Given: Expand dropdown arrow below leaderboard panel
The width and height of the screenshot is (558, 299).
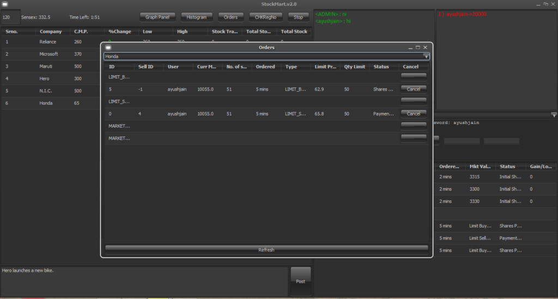Looking at the screenshot, I should [x=554, y=115].
